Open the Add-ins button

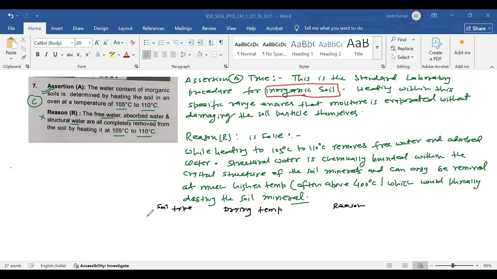pos(462,47)
